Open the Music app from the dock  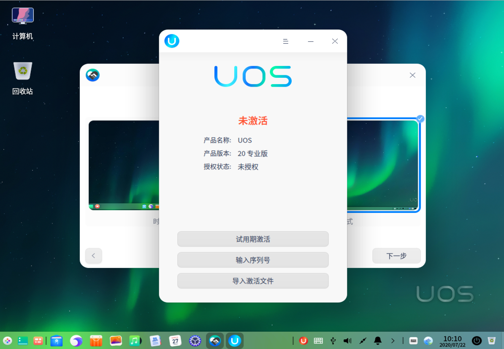pos(136,341)
